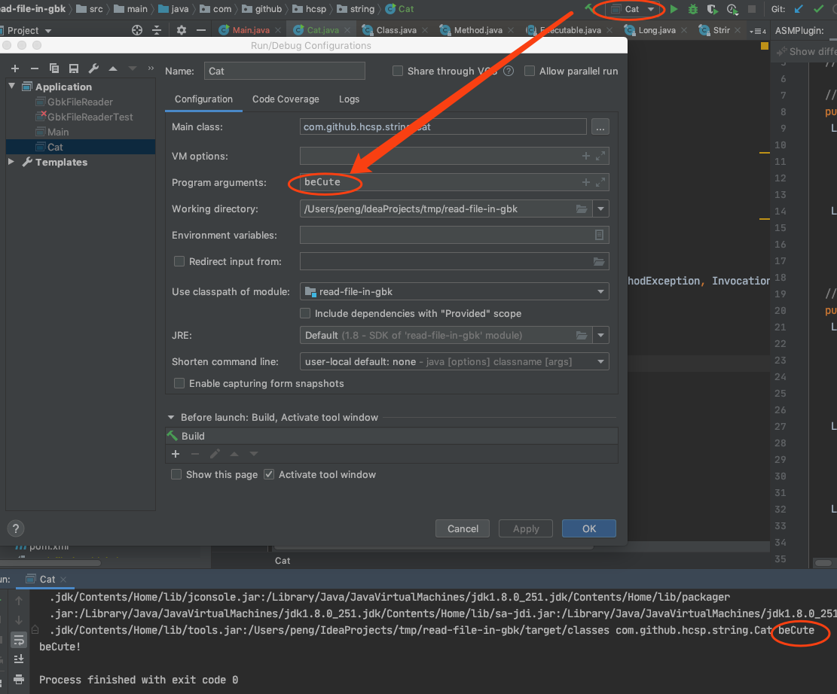Viewport: 837px width, 694px height.
Task: Git update project arrow icon
Action: pyautogui.click(x=799, y=9)
